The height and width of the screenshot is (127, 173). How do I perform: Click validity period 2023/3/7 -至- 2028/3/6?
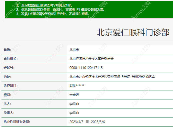(87, 122)
